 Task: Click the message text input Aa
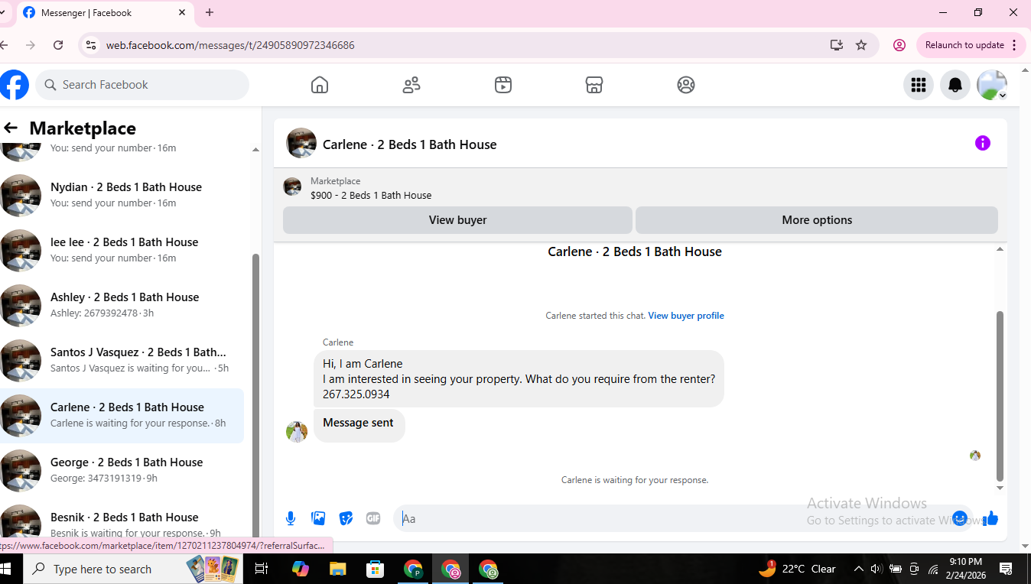(673, 518)
